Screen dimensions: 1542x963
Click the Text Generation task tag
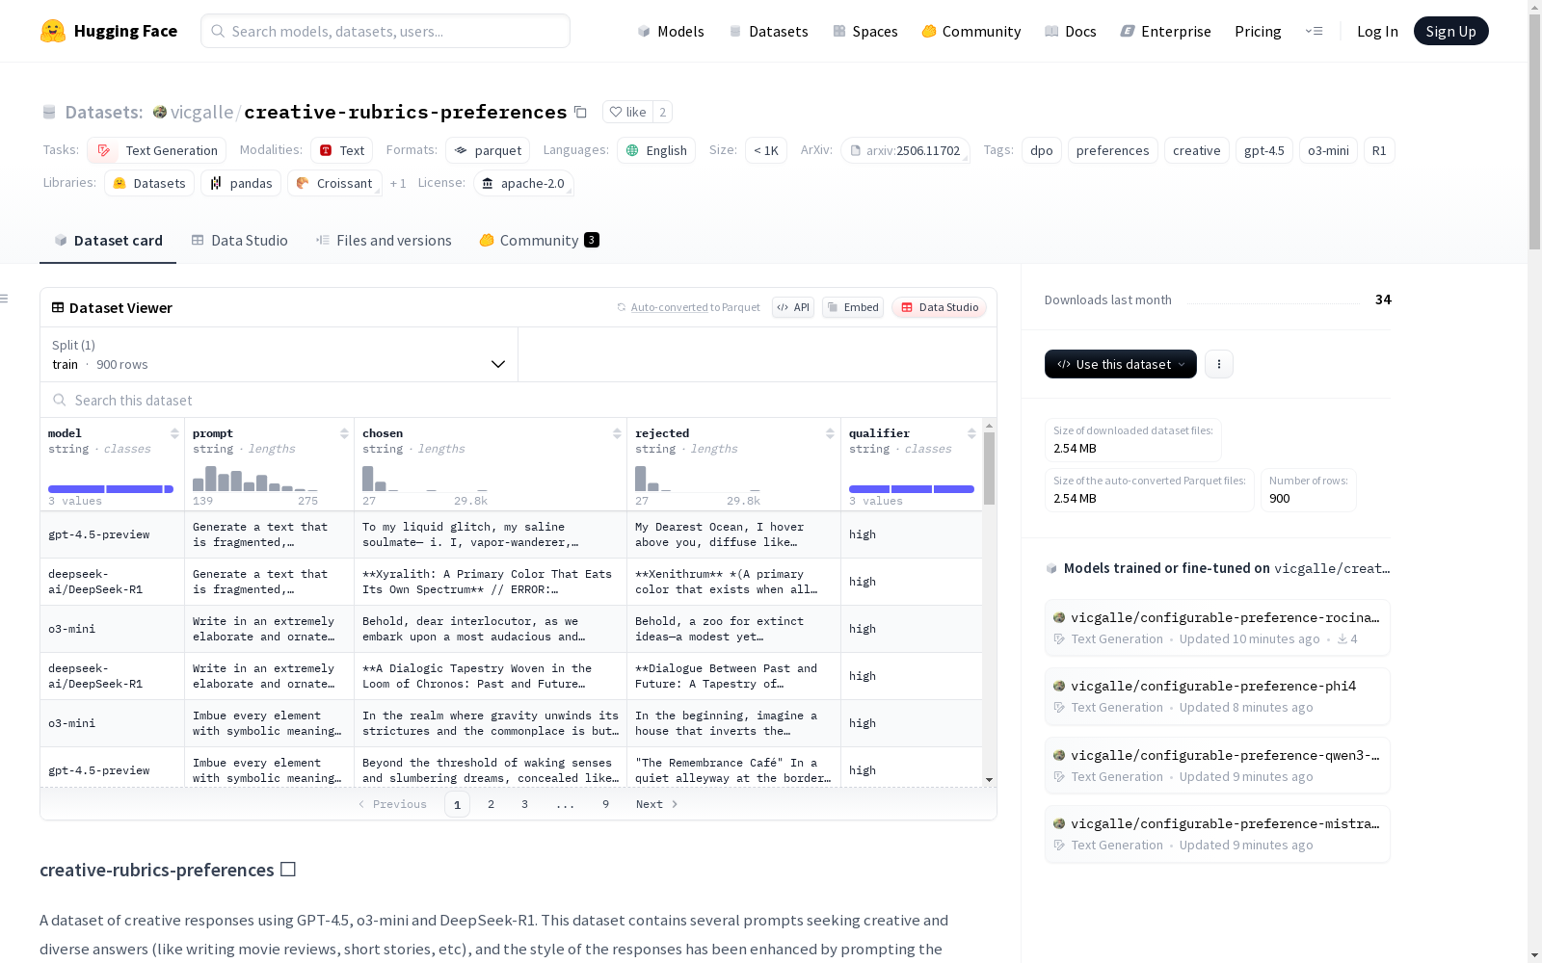click(157, 150)
